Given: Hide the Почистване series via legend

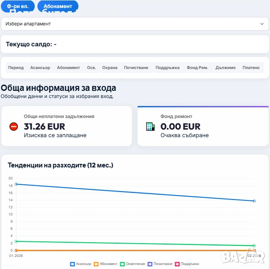Looking at the screenshot, I should 160,264.
